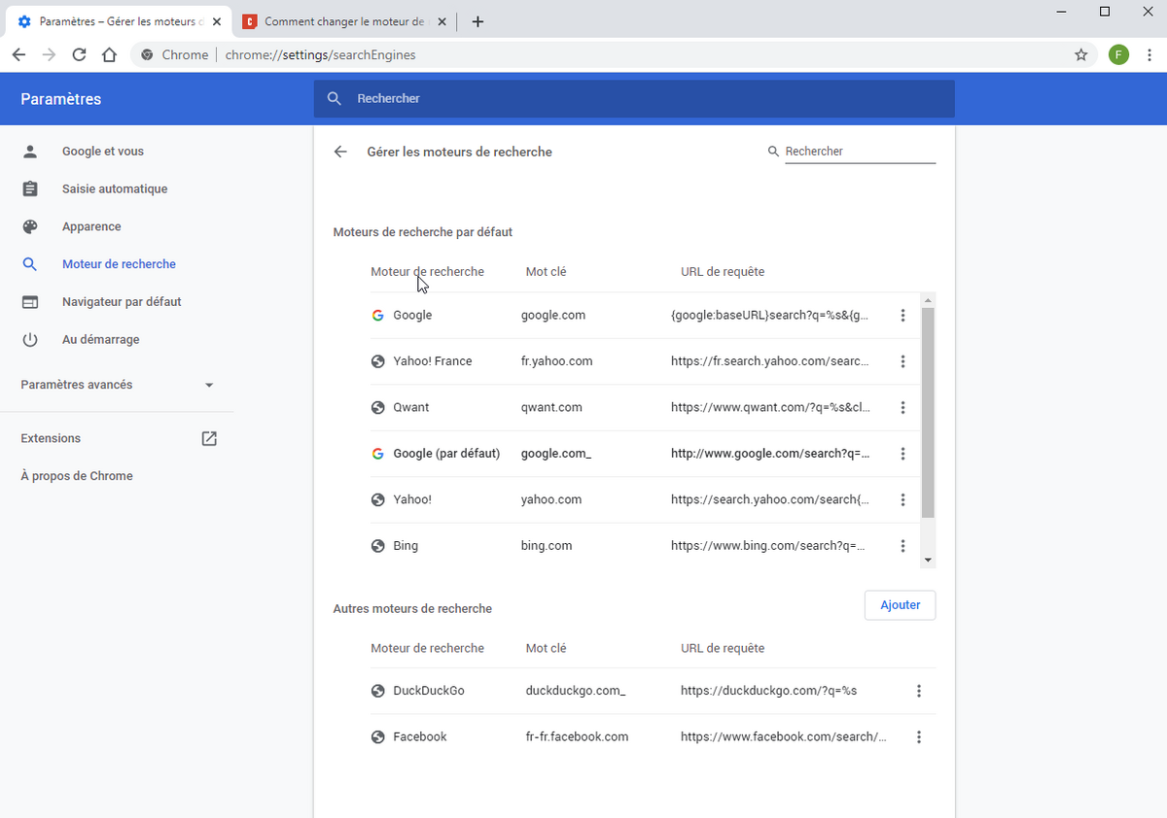Open the three-dot menu for Yahoo! France

pos(902,361)
